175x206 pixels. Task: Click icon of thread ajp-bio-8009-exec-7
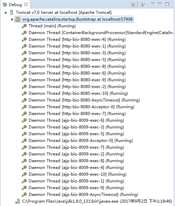click(24, 147)
